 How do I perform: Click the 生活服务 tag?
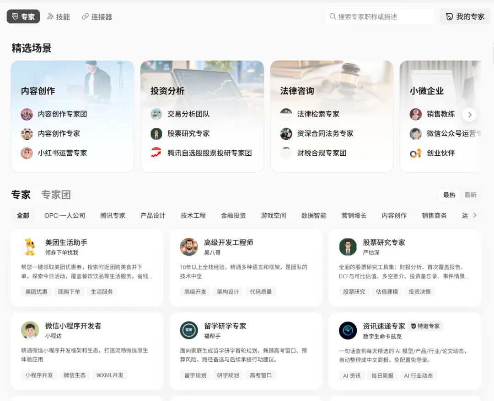point(102,291)
